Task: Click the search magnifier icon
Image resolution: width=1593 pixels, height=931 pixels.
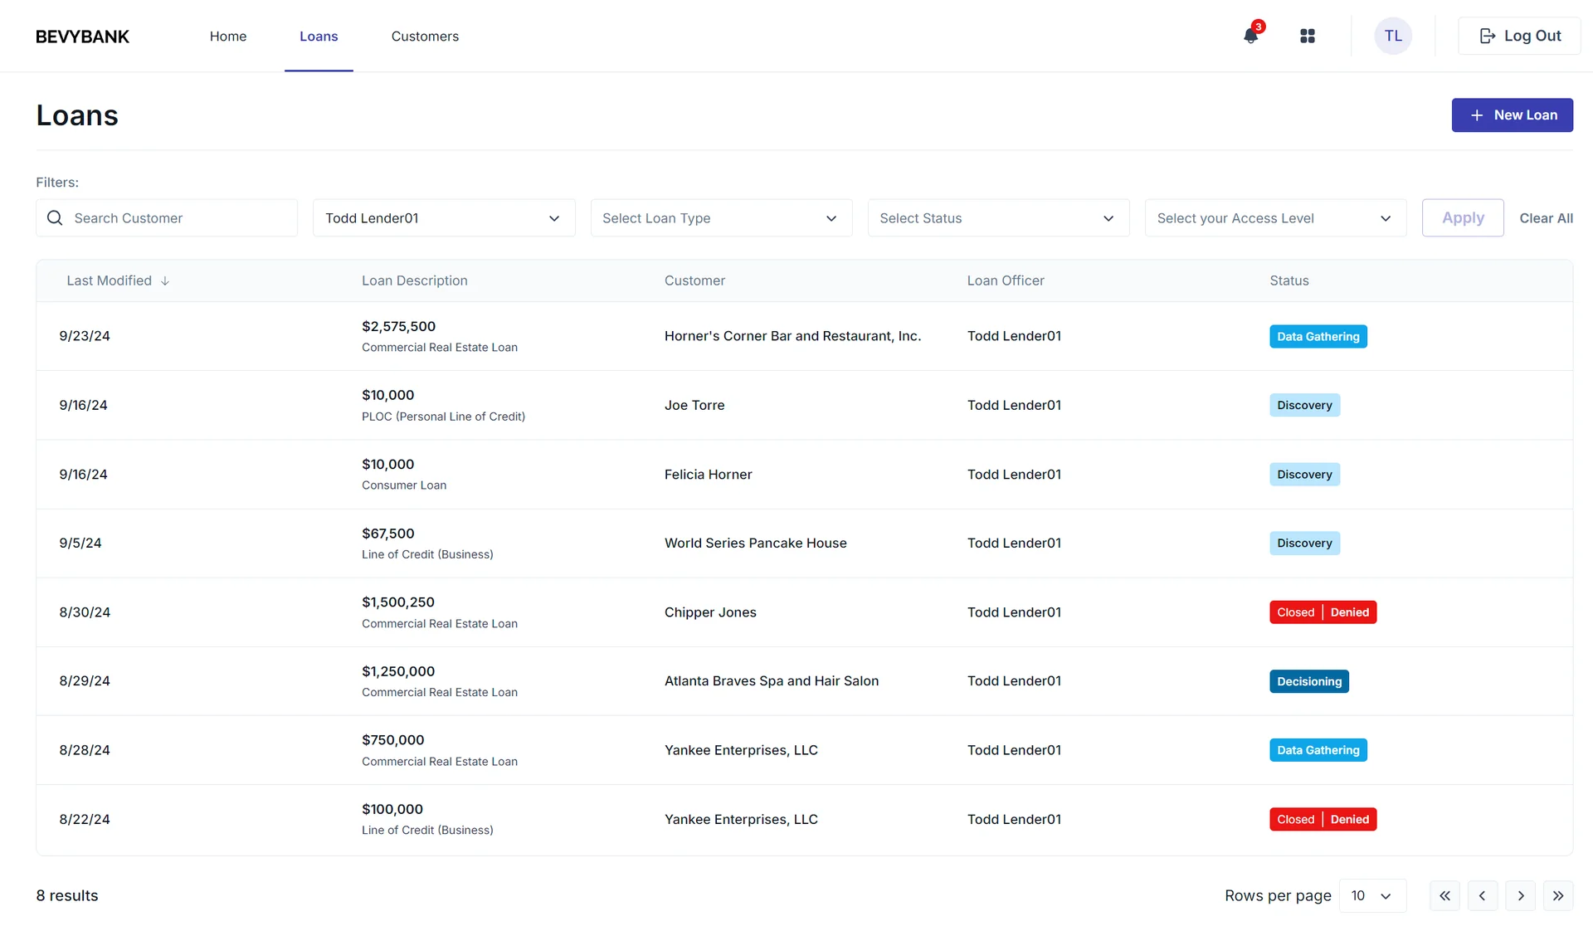Action: [55, 217]
